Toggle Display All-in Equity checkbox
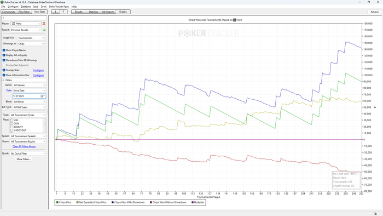 (x=4, y=55)
